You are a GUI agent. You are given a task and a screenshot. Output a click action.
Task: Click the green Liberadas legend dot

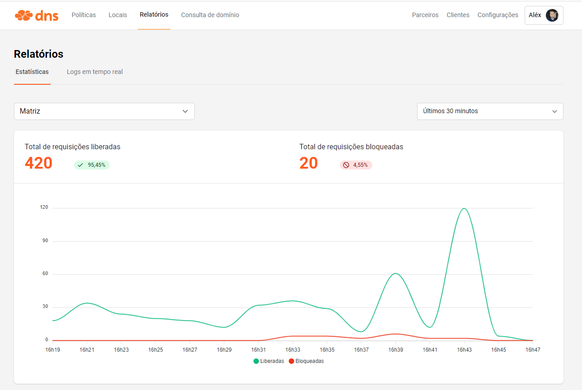(256, 361)
